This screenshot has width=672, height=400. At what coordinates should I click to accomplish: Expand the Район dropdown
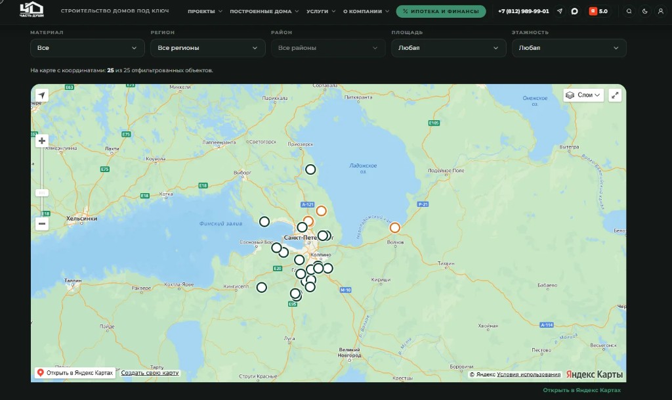pyautogui.click(x=328, y=47)
